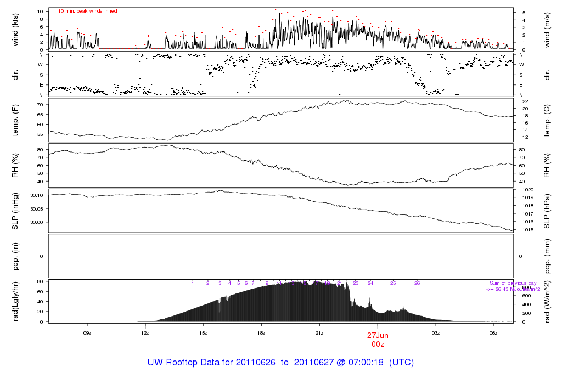The height and width of the screenshot is (384, 562).
Task: Click the "pcp. (mm)" axis label
Action: tap(547, 256)
